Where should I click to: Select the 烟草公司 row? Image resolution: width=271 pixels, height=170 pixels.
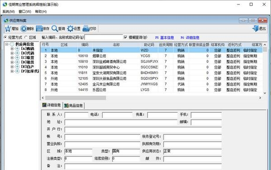(x=152, y=56)
